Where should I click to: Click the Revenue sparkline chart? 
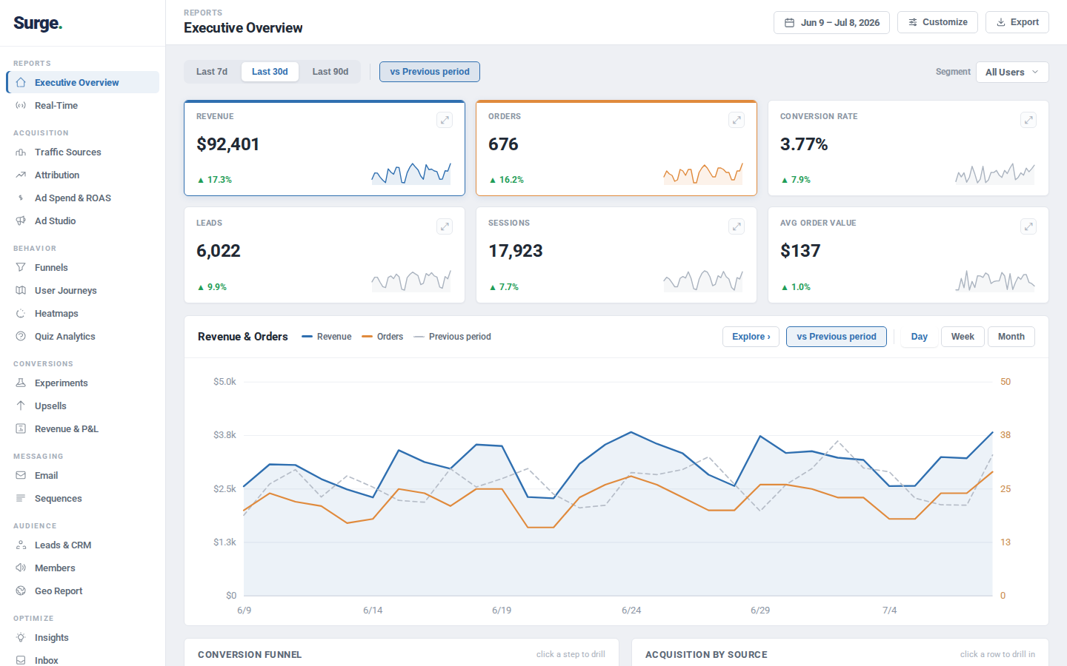point(411,173)
